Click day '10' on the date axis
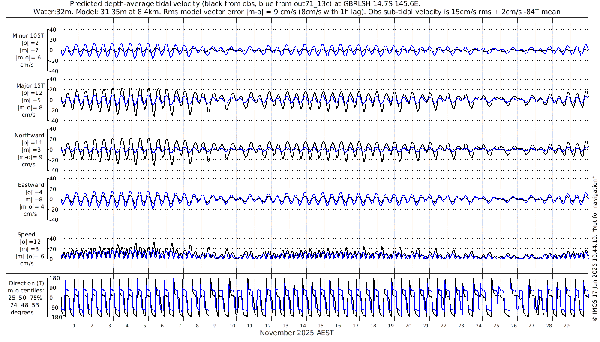600x342 pixels. click(232, 325)
